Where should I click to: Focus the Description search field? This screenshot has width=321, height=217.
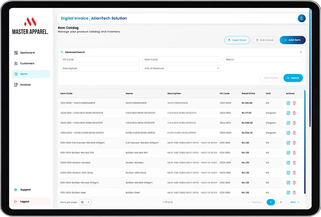pyautogui.click(x=100, y=68)
